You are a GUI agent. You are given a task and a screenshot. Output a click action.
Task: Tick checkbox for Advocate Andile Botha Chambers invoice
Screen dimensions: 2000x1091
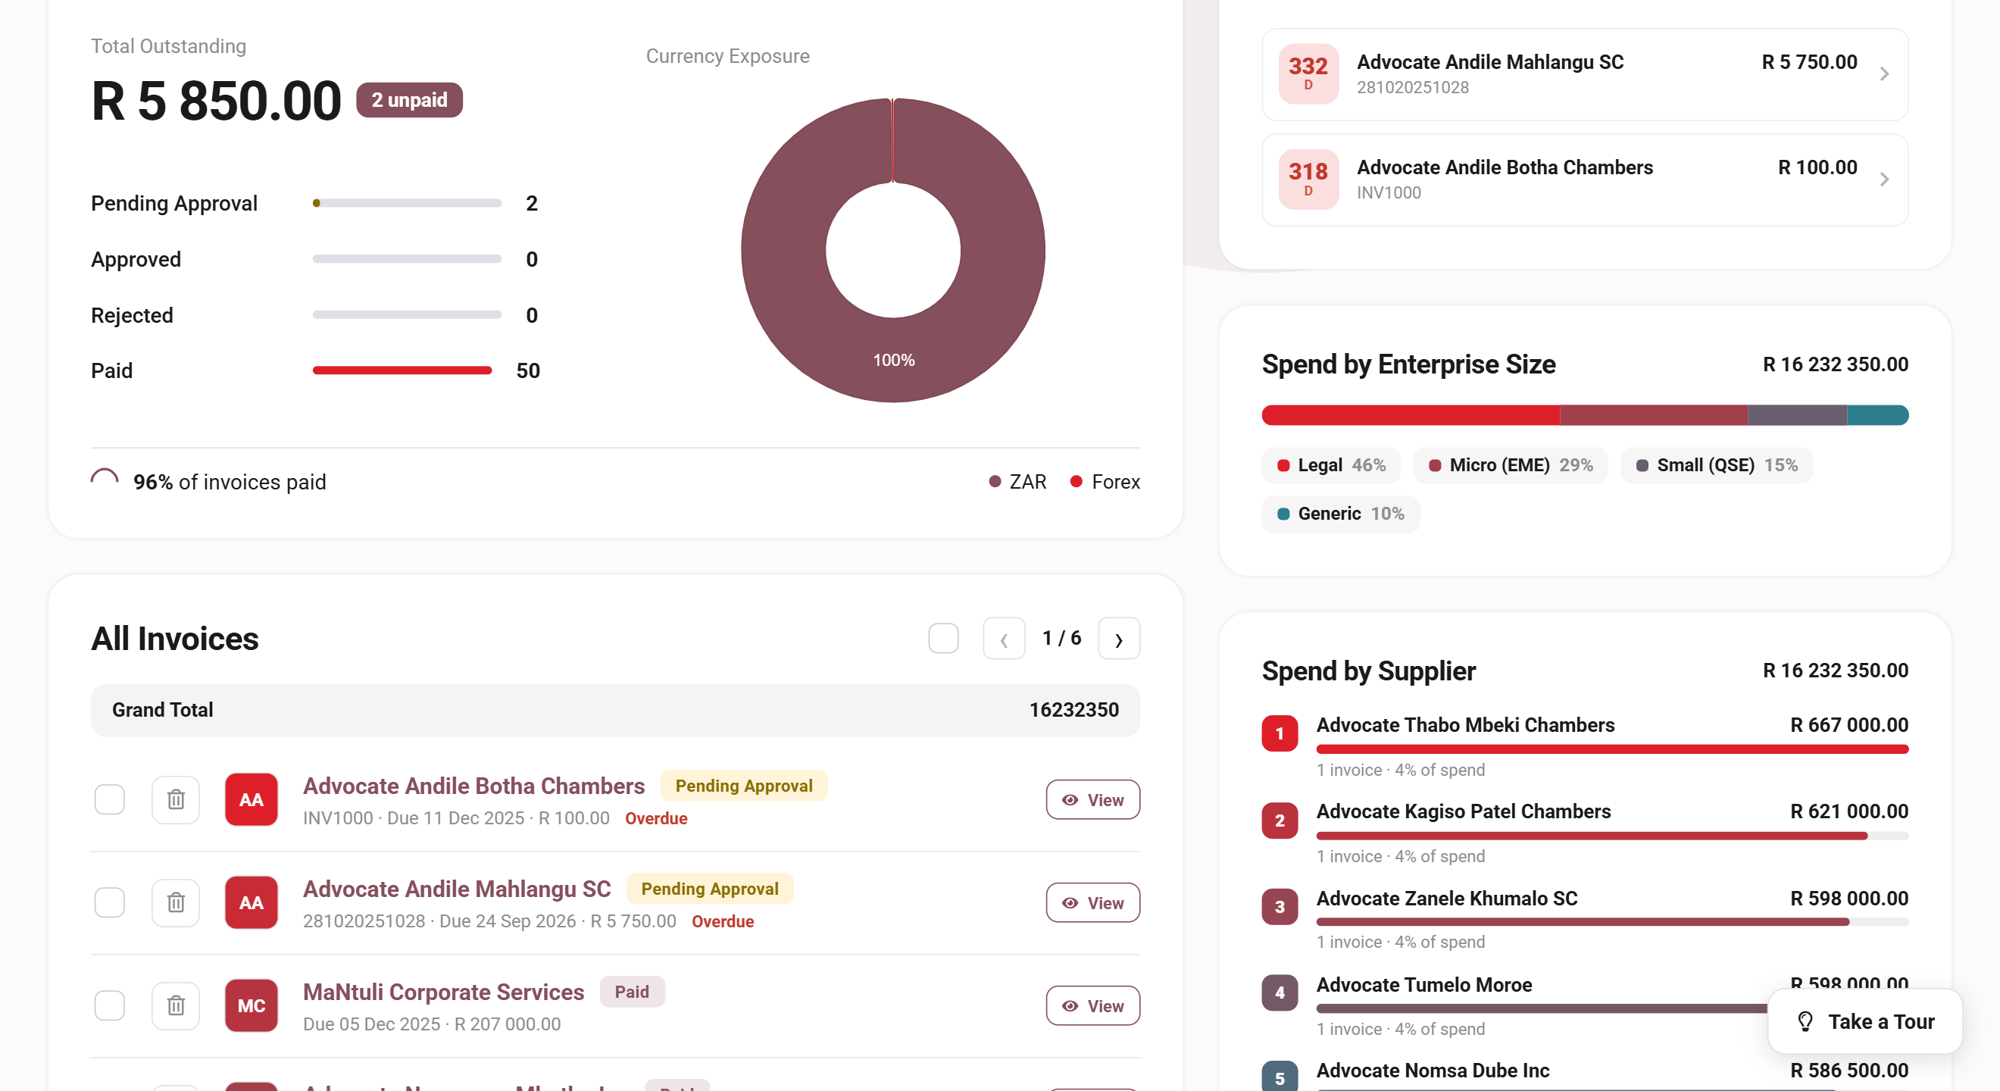110,799
